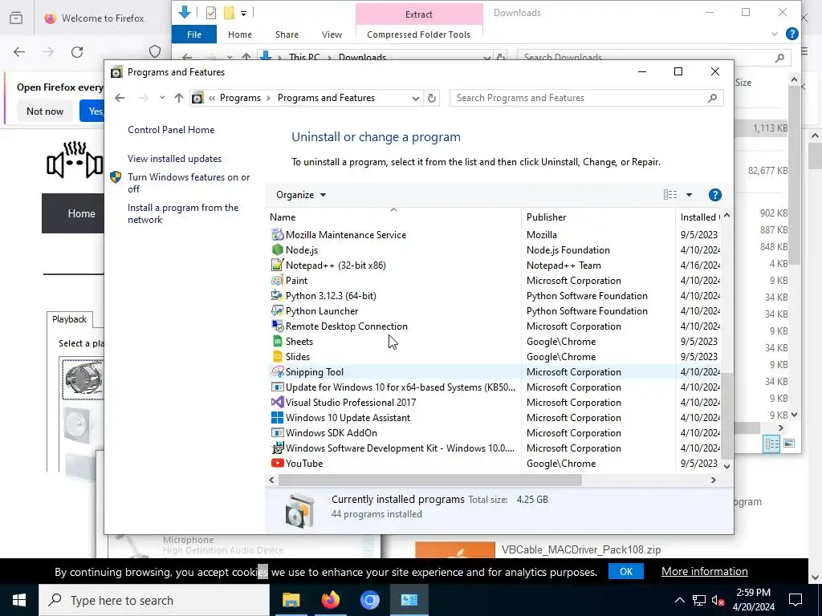Screen dimensions: 822x616
Task: Click the website Home navigation button
Action: (x=81, y=213)
